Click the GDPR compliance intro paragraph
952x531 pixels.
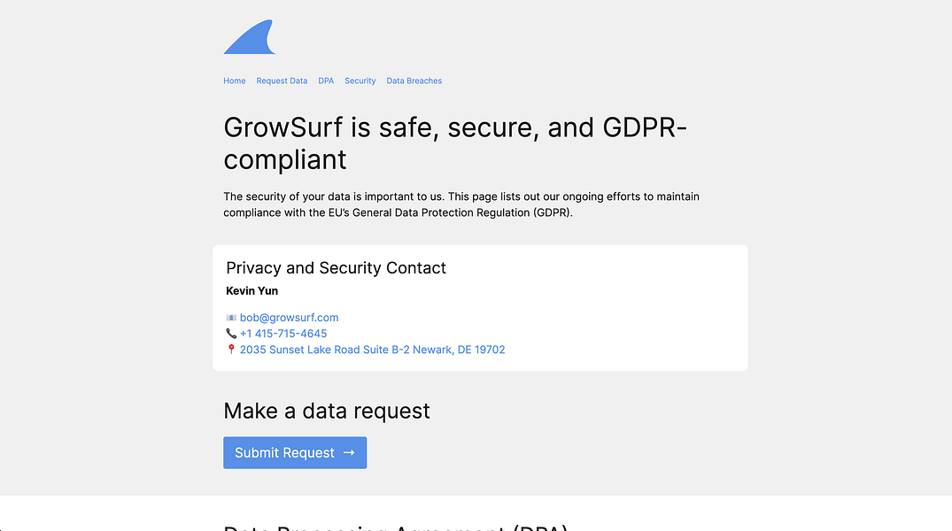tap(461, 204)
